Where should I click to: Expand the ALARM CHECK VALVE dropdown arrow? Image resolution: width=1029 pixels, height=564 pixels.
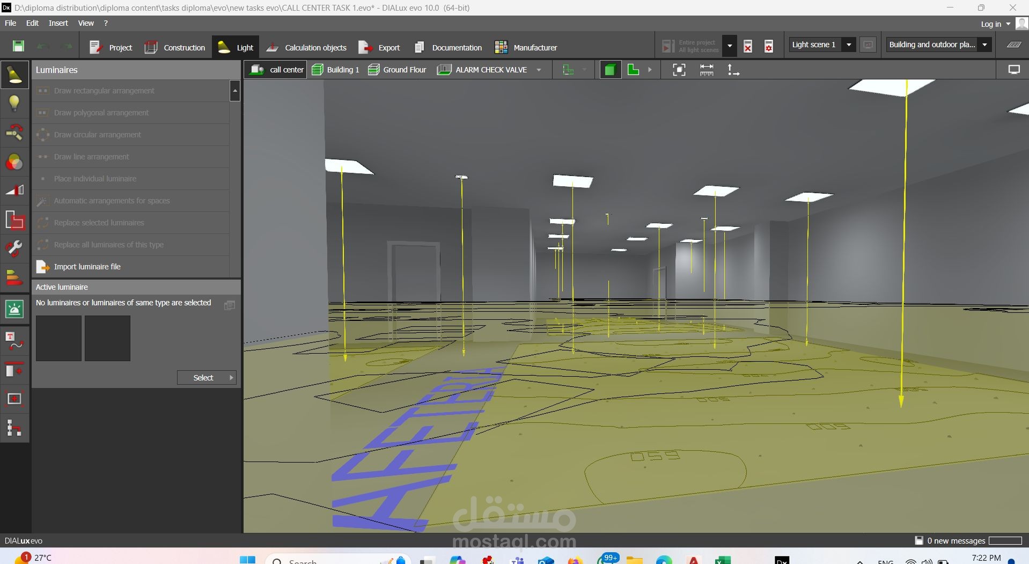click(x=539, y=70)
